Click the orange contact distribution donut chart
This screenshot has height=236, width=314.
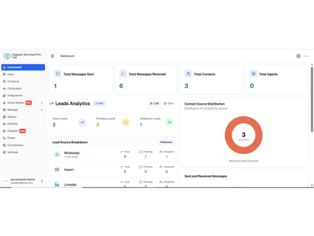(244, 135)
